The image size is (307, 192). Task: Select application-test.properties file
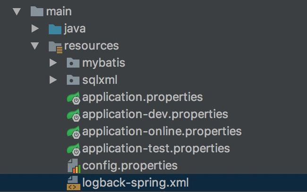156,149
